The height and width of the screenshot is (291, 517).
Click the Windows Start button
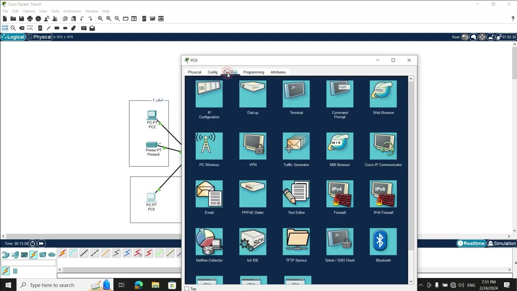point(8,285)
